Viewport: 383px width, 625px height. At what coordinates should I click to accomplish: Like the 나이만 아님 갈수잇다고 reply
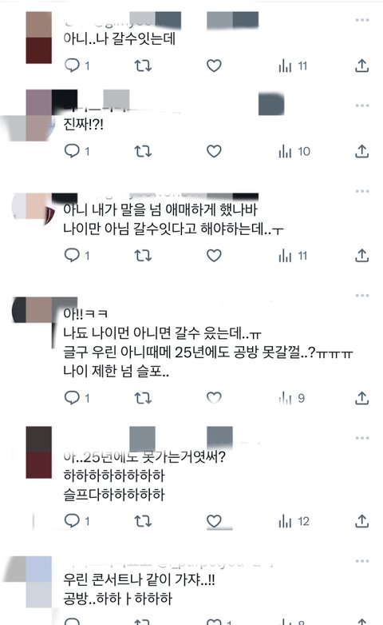[x=214, y=256]
